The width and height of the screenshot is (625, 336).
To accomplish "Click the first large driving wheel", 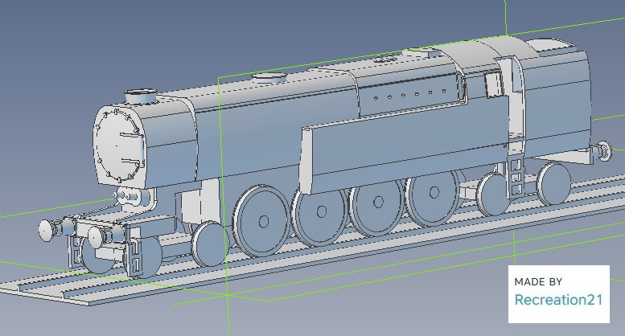I will (263, 219).
